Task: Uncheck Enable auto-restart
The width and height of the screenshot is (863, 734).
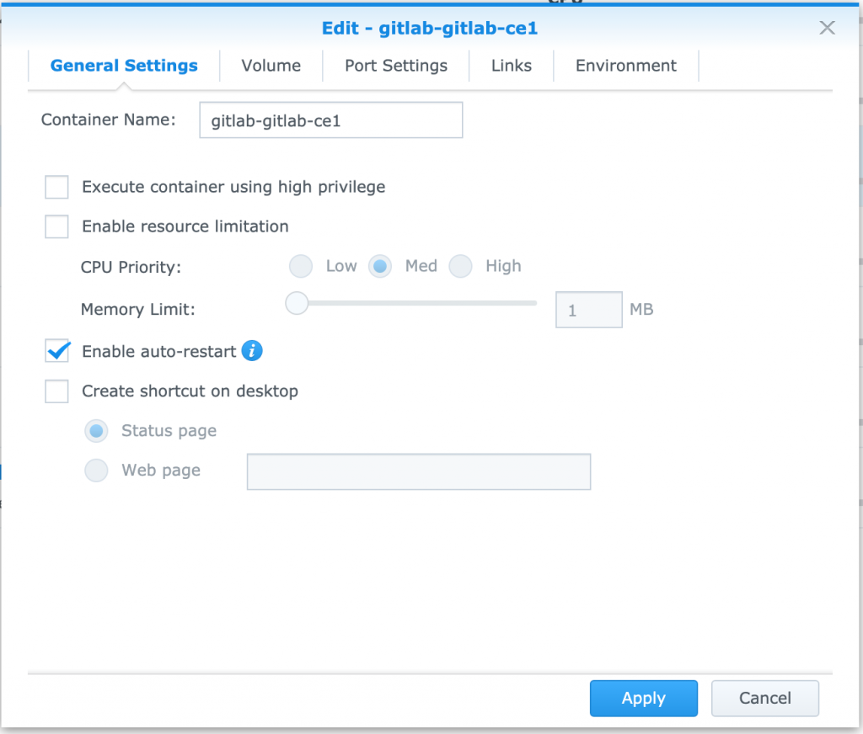Action: tap(56, 351)
